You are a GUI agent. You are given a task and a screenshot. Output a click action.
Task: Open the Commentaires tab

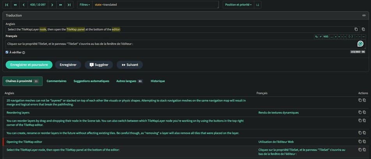[x=57, y=81]
